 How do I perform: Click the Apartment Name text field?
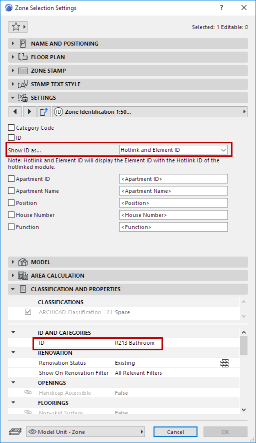(173, 191)
